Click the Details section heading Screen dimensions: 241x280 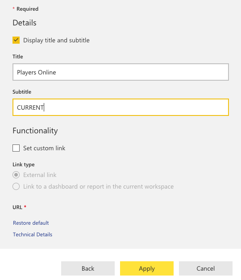coord(25,23)
